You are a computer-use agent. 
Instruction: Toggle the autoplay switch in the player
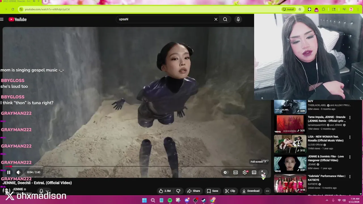pyautogui.click(x=225, y=172)
